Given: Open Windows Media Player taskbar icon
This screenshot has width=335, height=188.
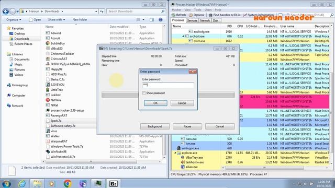Looking at the screenshot, I should click(x=52, y=183).
